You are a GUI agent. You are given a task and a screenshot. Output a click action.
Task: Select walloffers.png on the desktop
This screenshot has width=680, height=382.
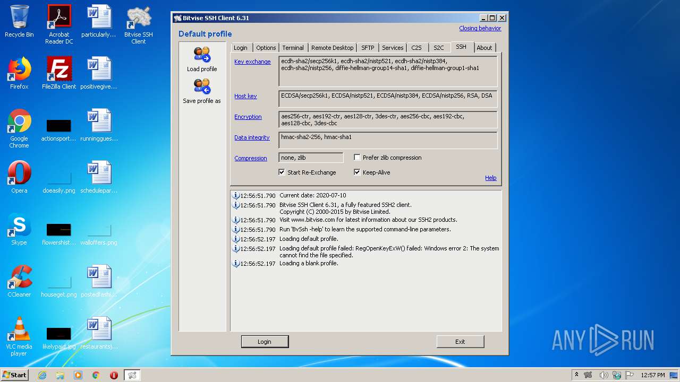(99, 234)
